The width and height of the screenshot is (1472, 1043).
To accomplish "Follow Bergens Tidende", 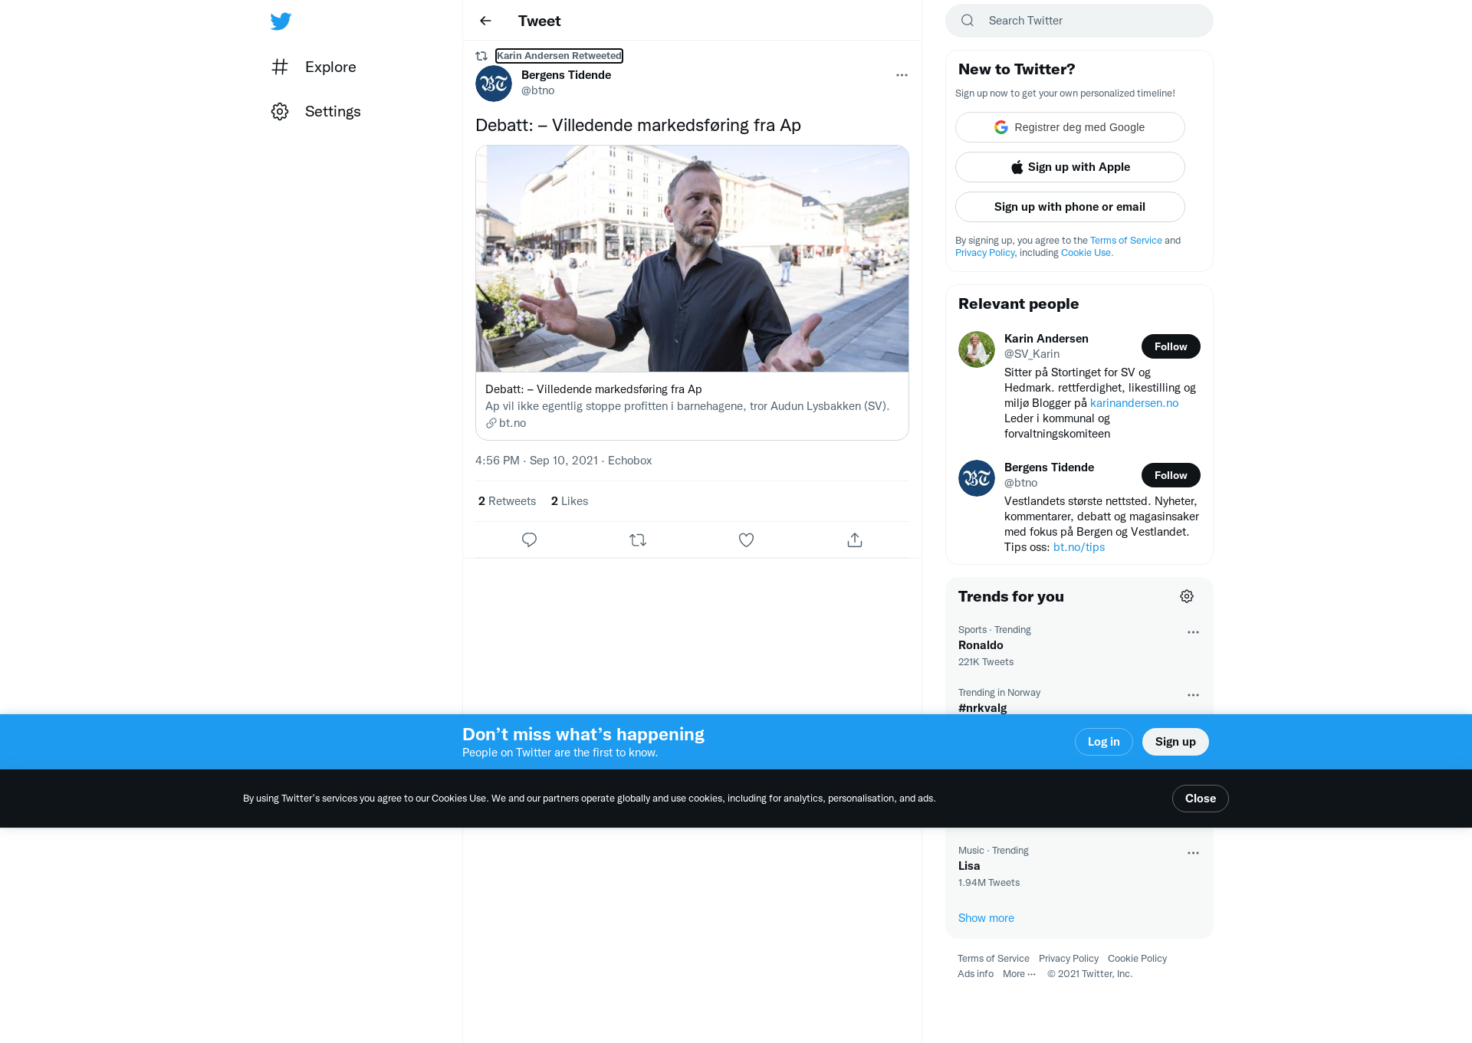I will tap(1171, 475).
